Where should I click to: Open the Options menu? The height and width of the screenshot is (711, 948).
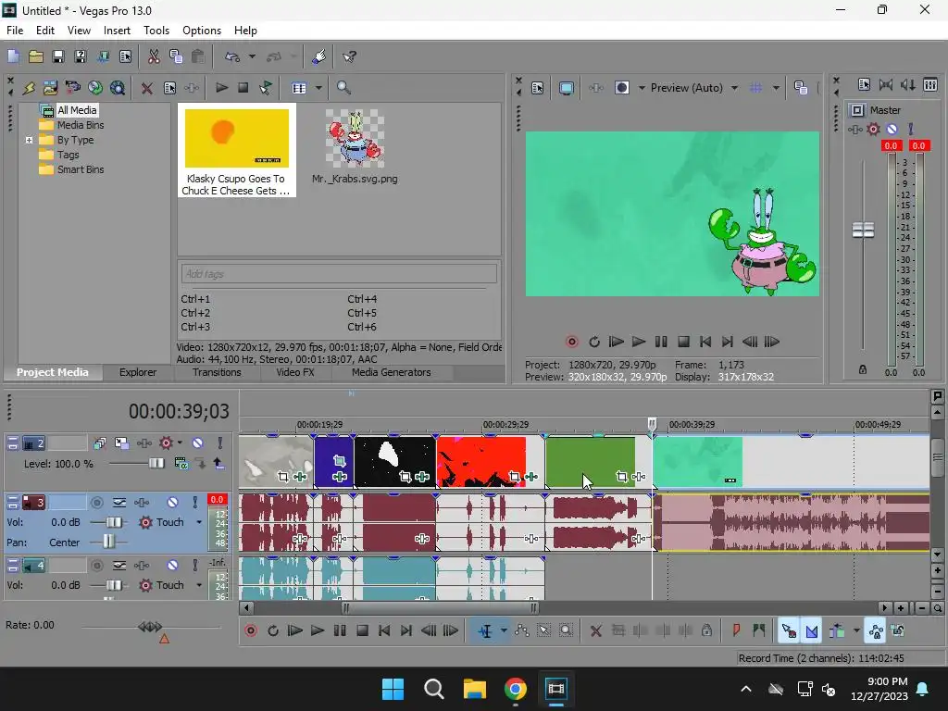tap(201, 31)
